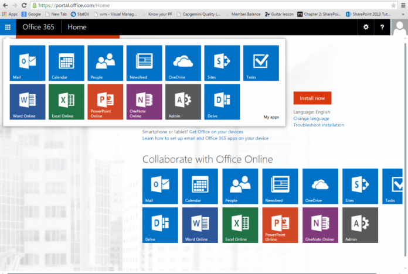Expand bookmarks overflow chevron
Image resolution: width=408 pixels, height=274 pixels.
pyautogui.click(x=403, y=14)
